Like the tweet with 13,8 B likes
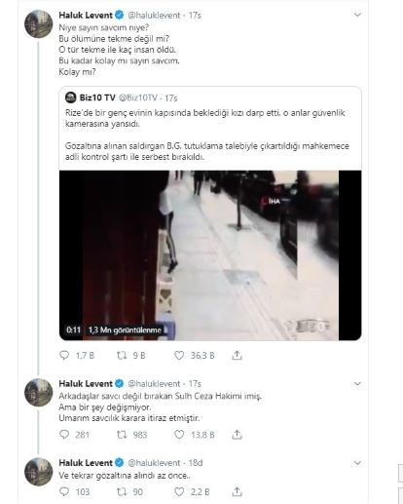The image size is (403, 504). coord(179,435)
